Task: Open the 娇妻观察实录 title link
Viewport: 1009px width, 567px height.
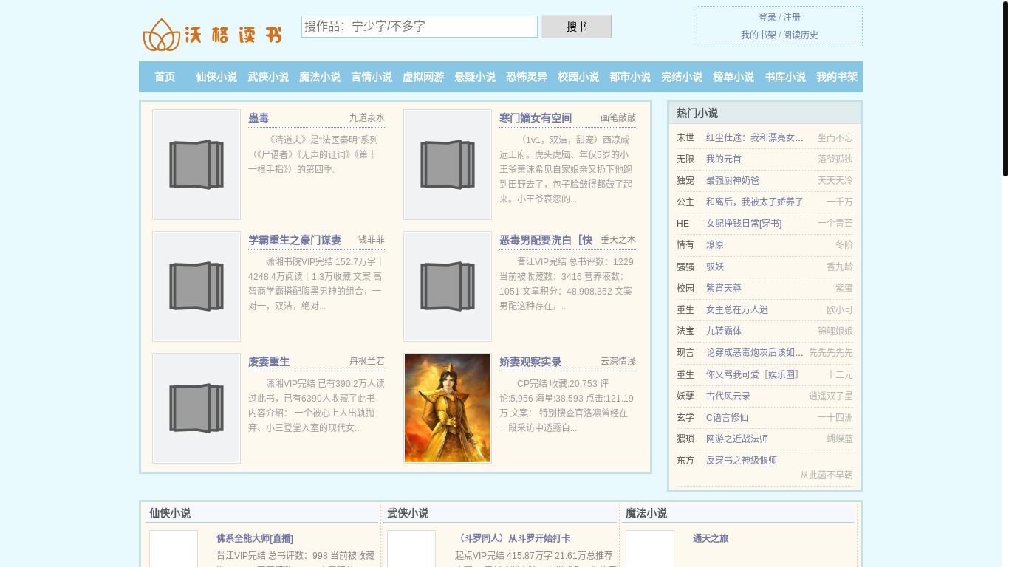Action: pyautogui.click(x=530, y=362)
